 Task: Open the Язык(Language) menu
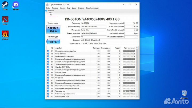pyautogui.click(x=92, y=8)
